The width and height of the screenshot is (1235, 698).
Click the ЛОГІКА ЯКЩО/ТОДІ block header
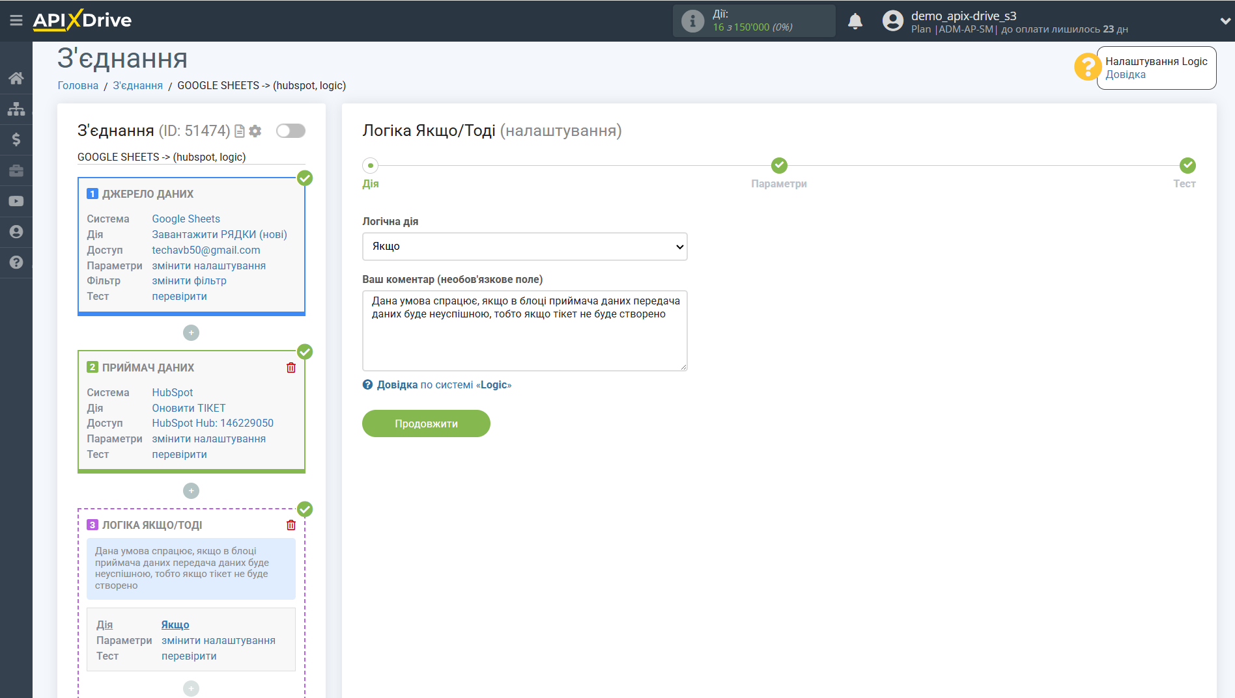coord(152,525)
